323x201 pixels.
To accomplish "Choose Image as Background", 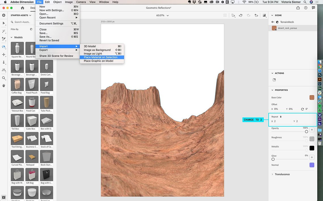I will [102, 50].
